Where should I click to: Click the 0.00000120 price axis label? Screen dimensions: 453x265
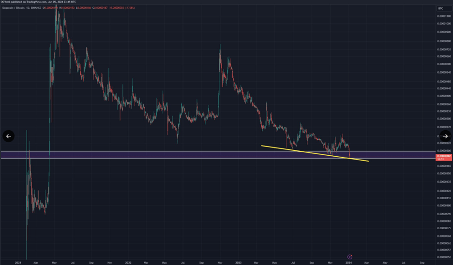point(444,191)
